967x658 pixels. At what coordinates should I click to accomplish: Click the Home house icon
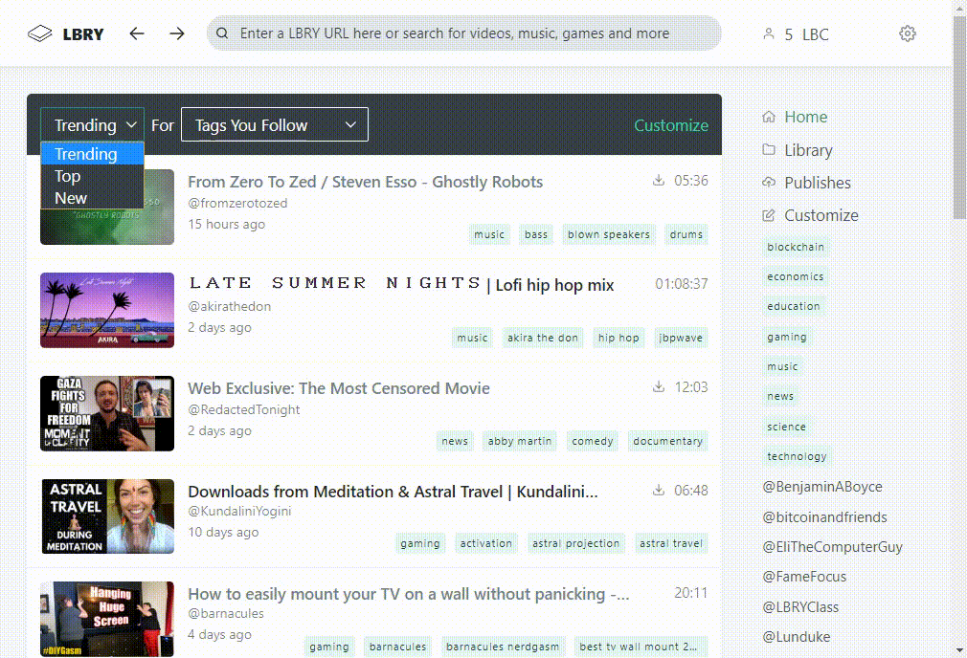[769, 117]
